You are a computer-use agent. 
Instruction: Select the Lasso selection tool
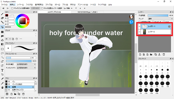click(2, 53)
